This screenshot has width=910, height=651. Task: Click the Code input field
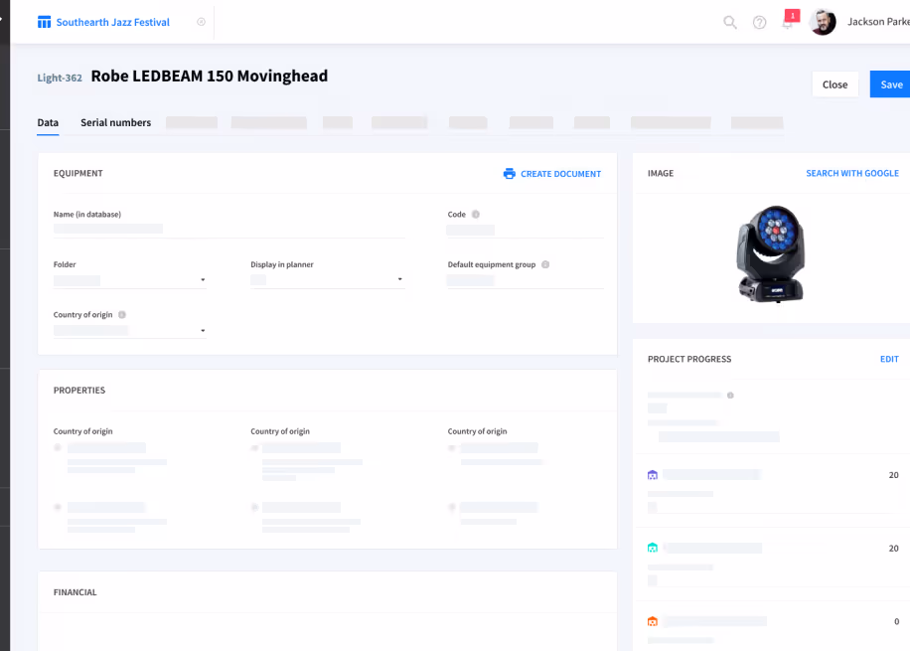pos(526,230)
